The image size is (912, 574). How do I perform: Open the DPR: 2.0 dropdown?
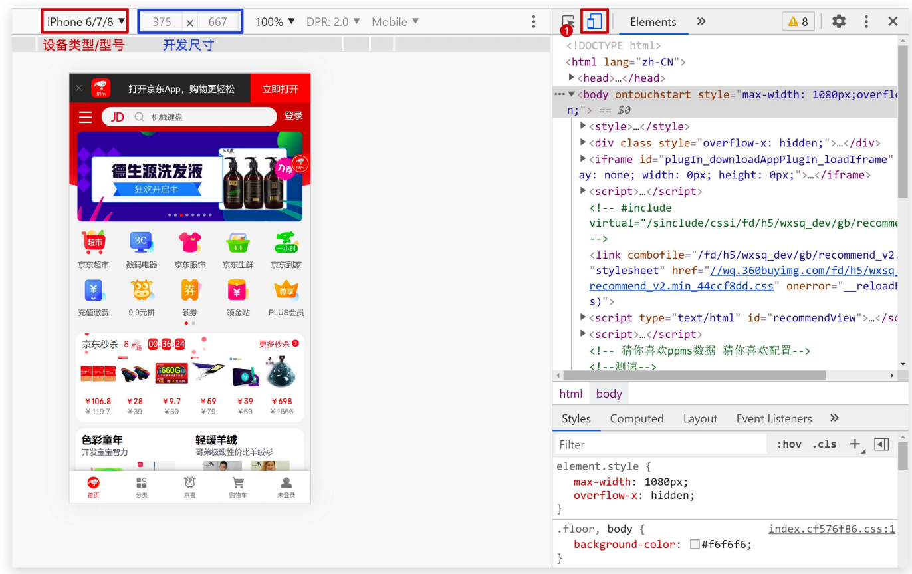tap(333, 22)
